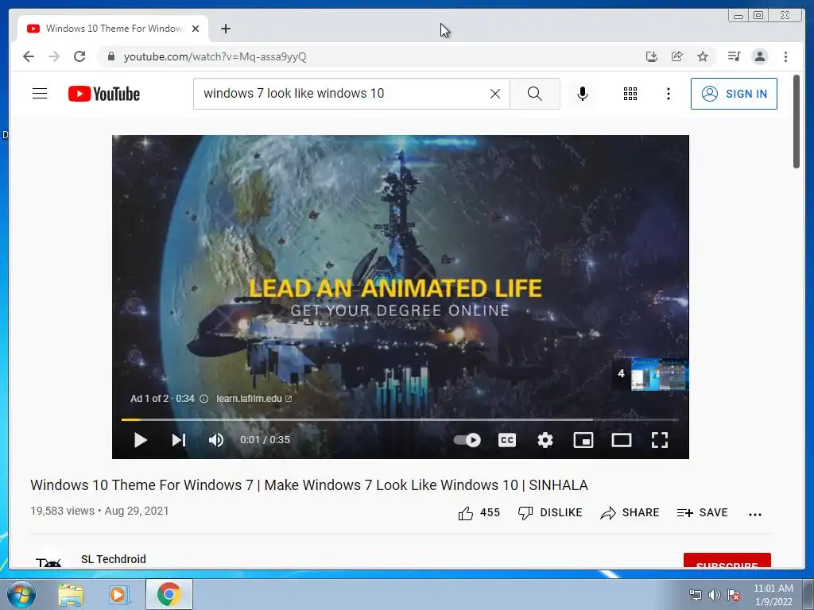Reload the page with the refresh icon

[79, 56]
